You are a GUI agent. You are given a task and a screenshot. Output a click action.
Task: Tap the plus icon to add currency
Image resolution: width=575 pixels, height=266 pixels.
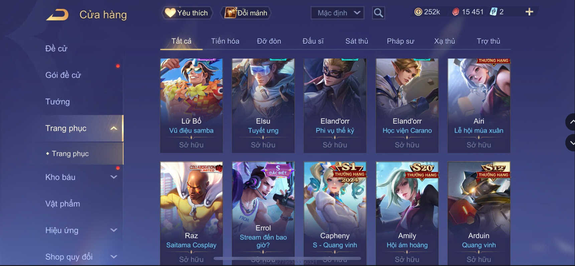(x=529, y=12)
